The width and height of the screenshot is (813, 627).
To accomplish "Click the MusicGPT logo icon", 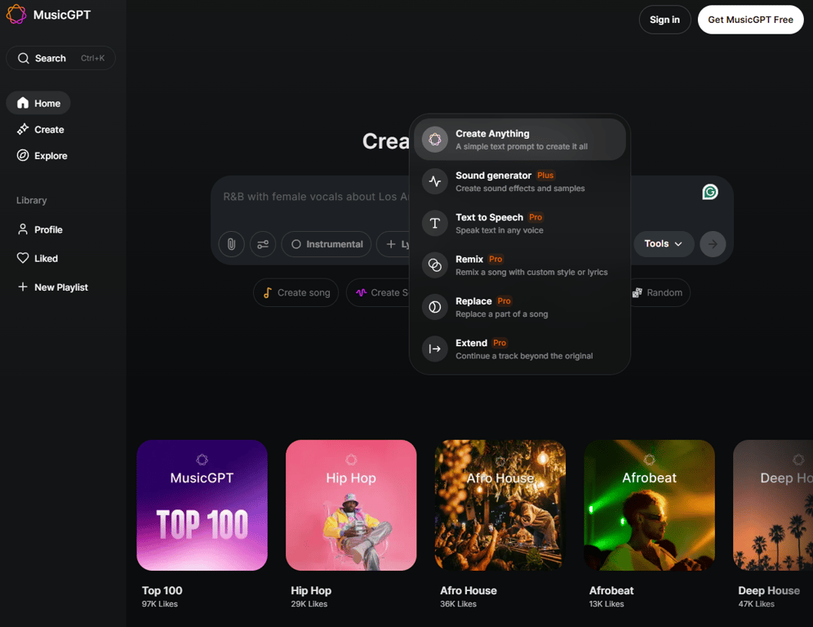I will click(16, 14).
